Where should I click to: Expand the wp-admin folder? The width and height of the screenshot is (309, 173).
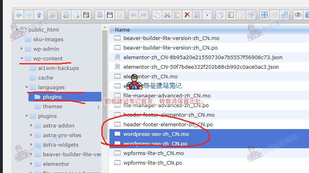(x=22, y=49)
